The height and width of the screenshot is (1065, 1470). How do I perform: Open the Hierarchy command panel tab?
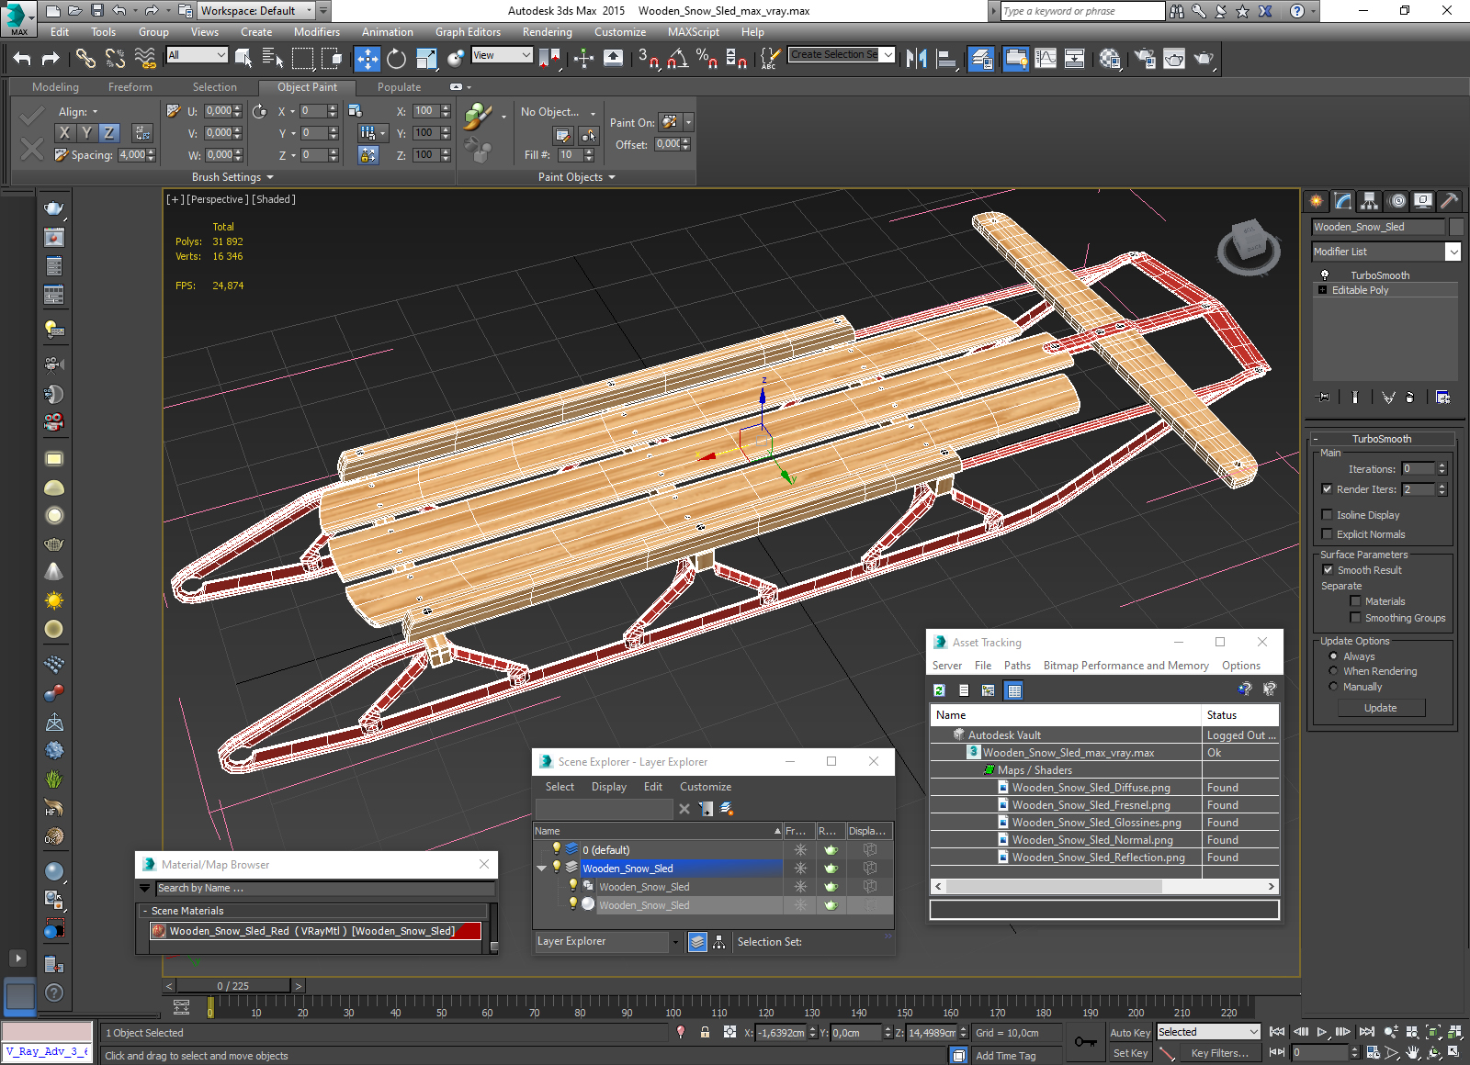[x=1370, y=201]
